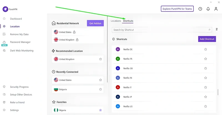The width and height of the screenshot is (222, 115).
Task: Open Security Progress in sidebar
Action: point(19,87)
